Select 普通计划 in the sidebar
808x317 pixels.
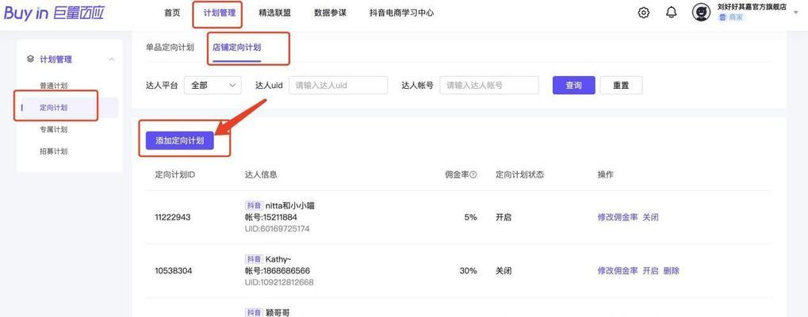click(54, 86)
